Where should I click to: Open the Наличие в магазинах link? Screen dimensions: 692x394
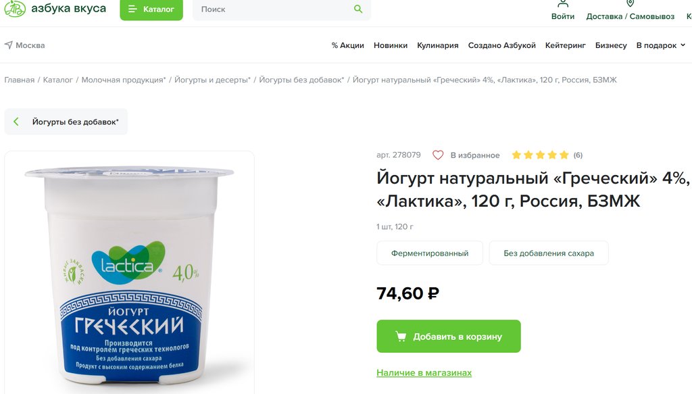click(424, 373)
